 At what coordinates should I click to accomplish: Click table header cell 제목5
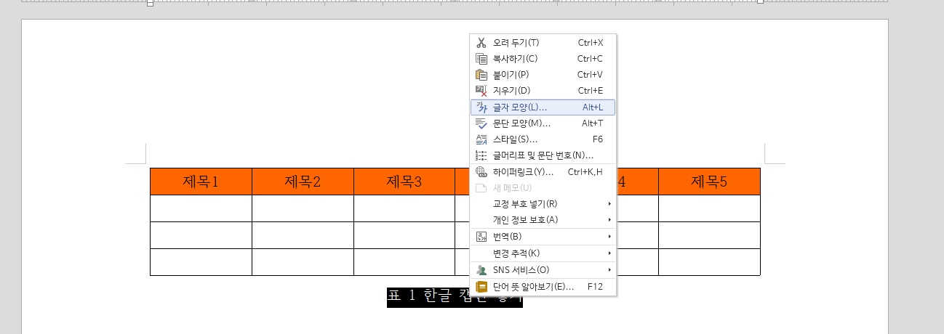709,182
